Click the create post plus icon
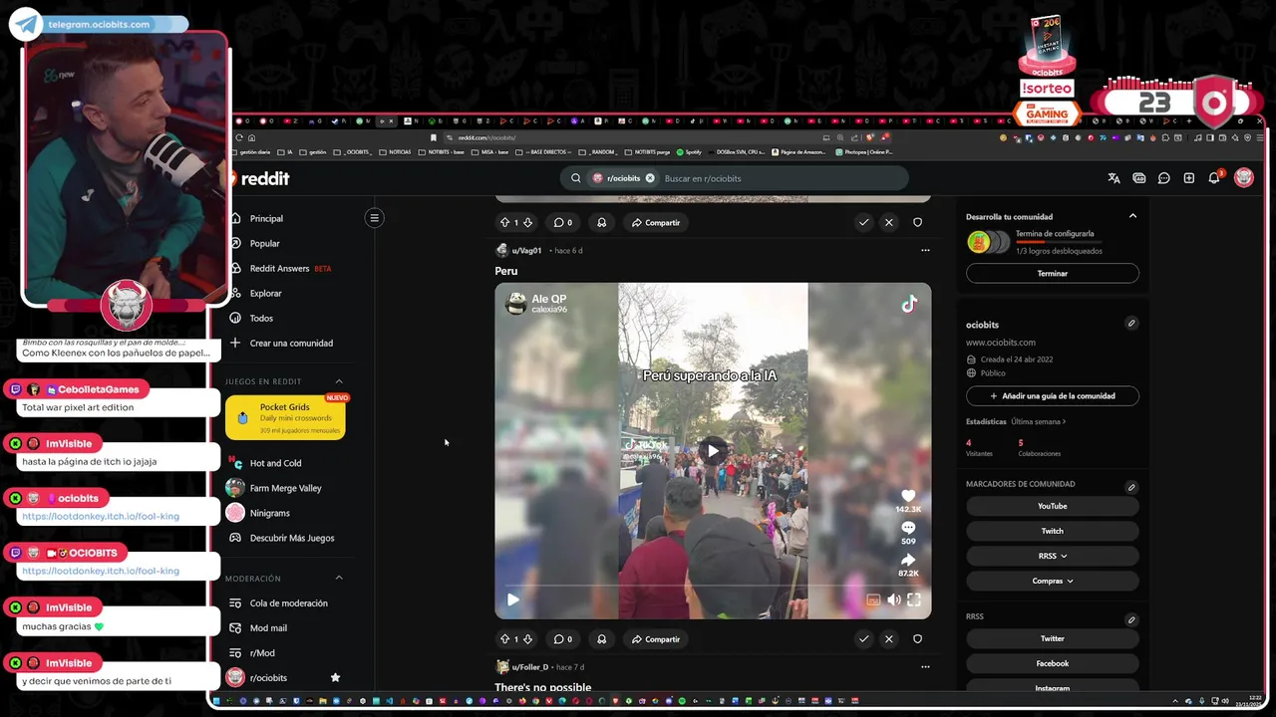The image size is (1276, 717). point(1188,178)
